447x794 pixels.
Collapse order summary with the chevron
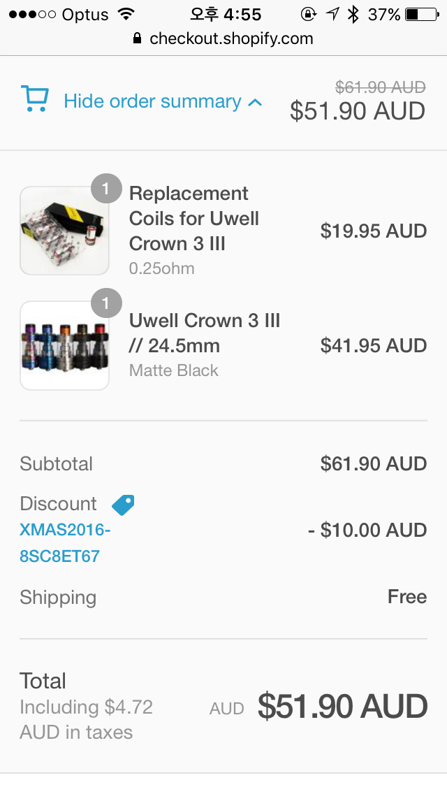[x=255, y=102]
